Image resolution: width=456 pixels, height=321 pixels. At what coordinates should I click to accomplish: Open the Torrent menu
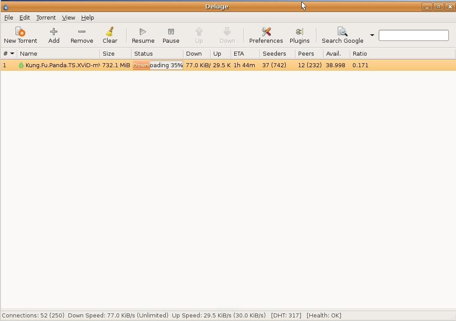coord(46,18)
